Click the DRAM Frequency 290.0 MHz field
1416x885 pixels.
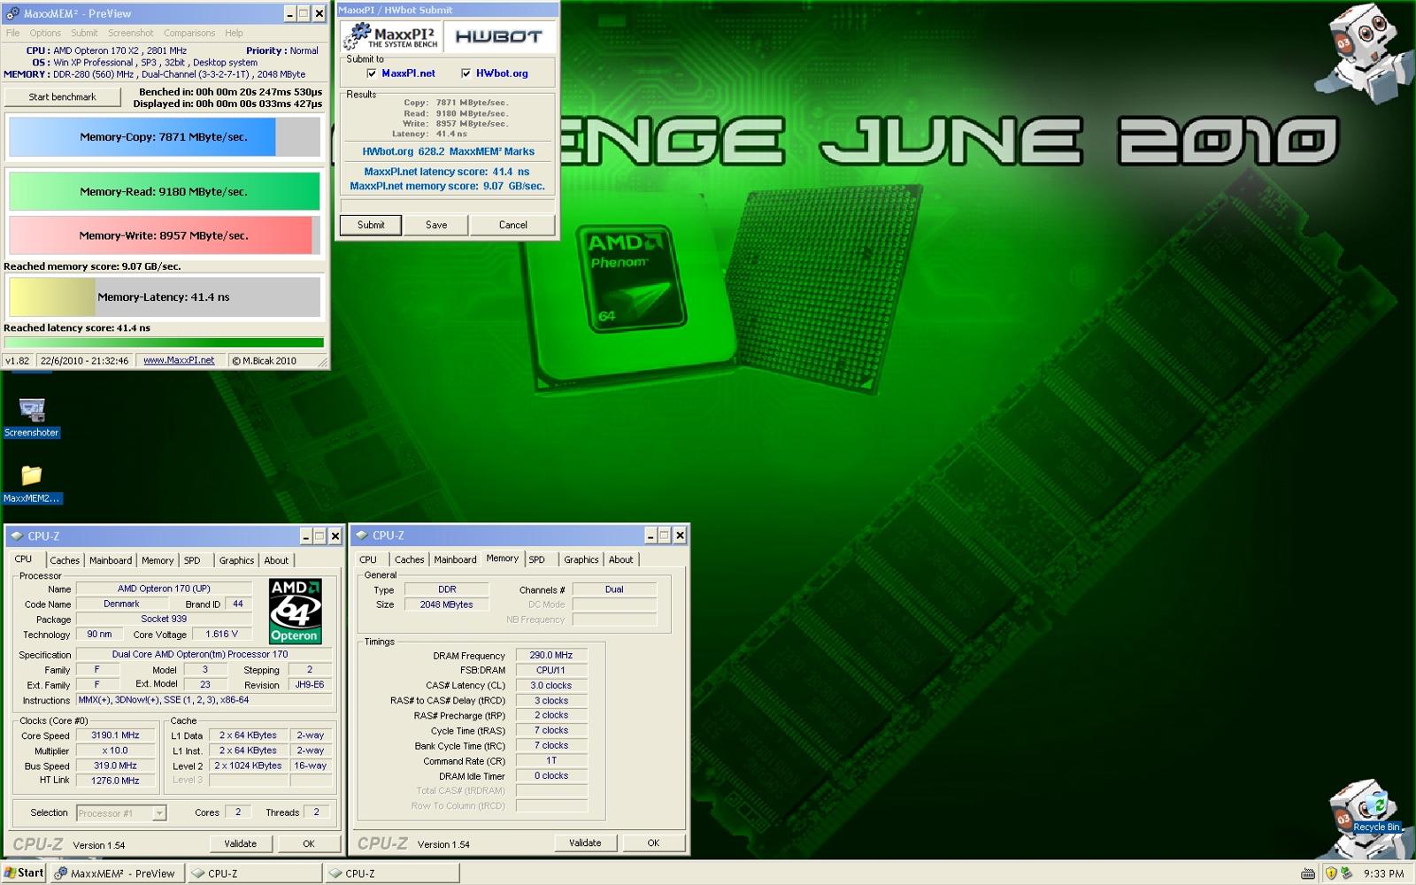pos(551,655)
